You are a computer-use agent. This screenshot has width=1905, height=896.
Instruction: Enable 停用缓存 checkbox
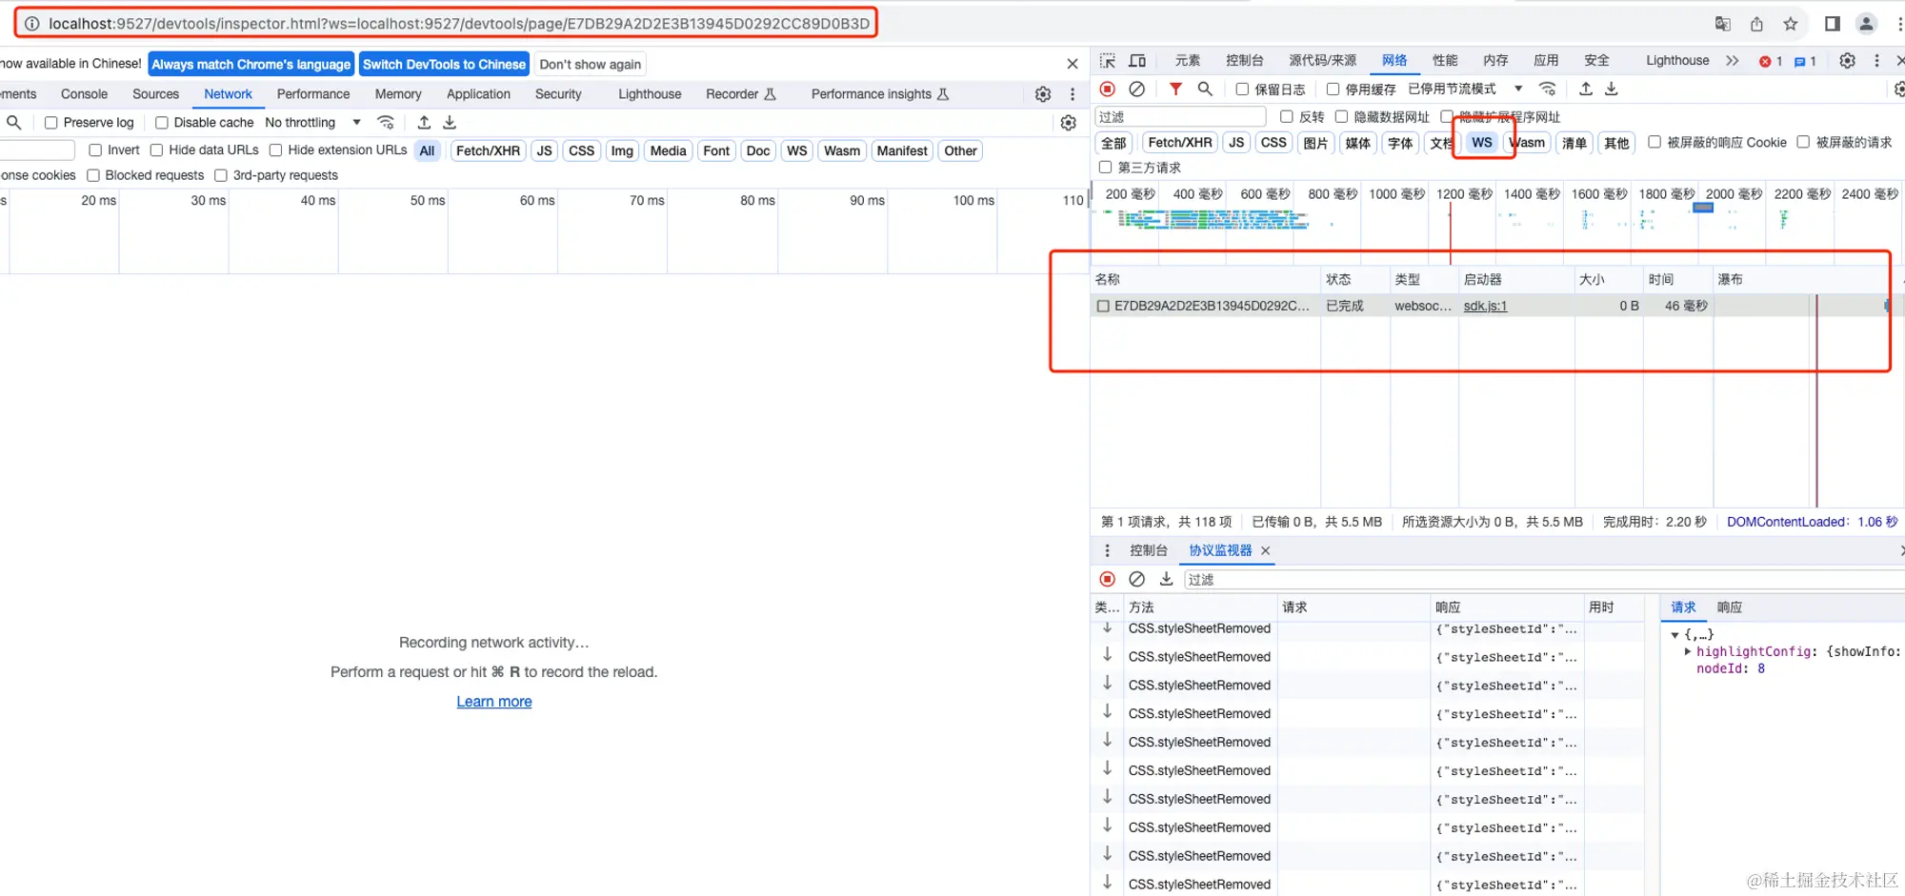point(1333,90)
